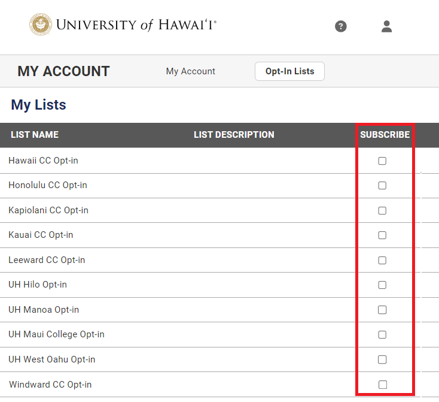
Task: Enable Kauai CC Opt-in subscription
Action: (382, 235)
